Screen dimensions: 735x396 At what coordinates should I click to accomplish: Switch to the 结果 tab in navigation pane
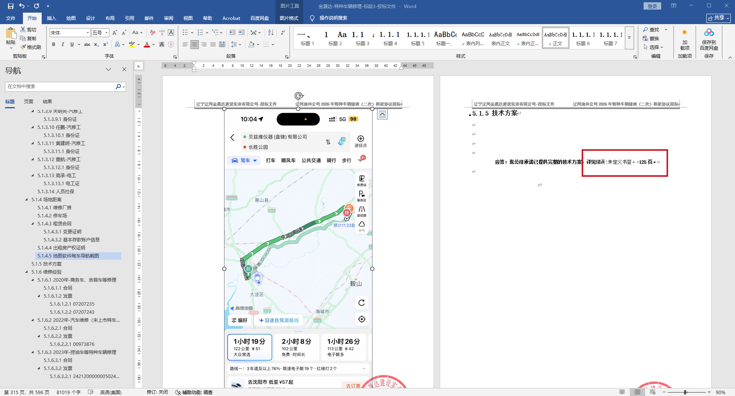pyautogui.click(x=47, y=102)
